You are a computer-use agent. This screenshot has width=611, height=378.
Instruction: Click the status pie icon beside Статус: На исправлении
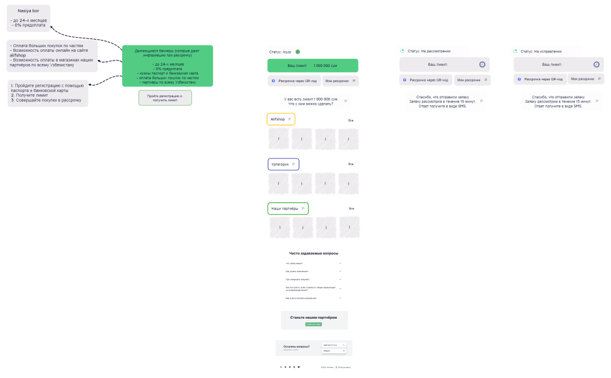click(x=516, y=51)
